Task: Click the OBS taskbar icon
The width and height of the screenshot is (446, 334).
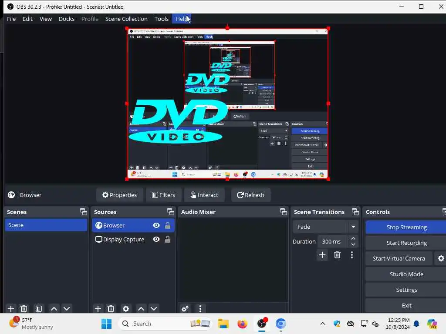Action: pyautogui.click(x=262, y=324)
